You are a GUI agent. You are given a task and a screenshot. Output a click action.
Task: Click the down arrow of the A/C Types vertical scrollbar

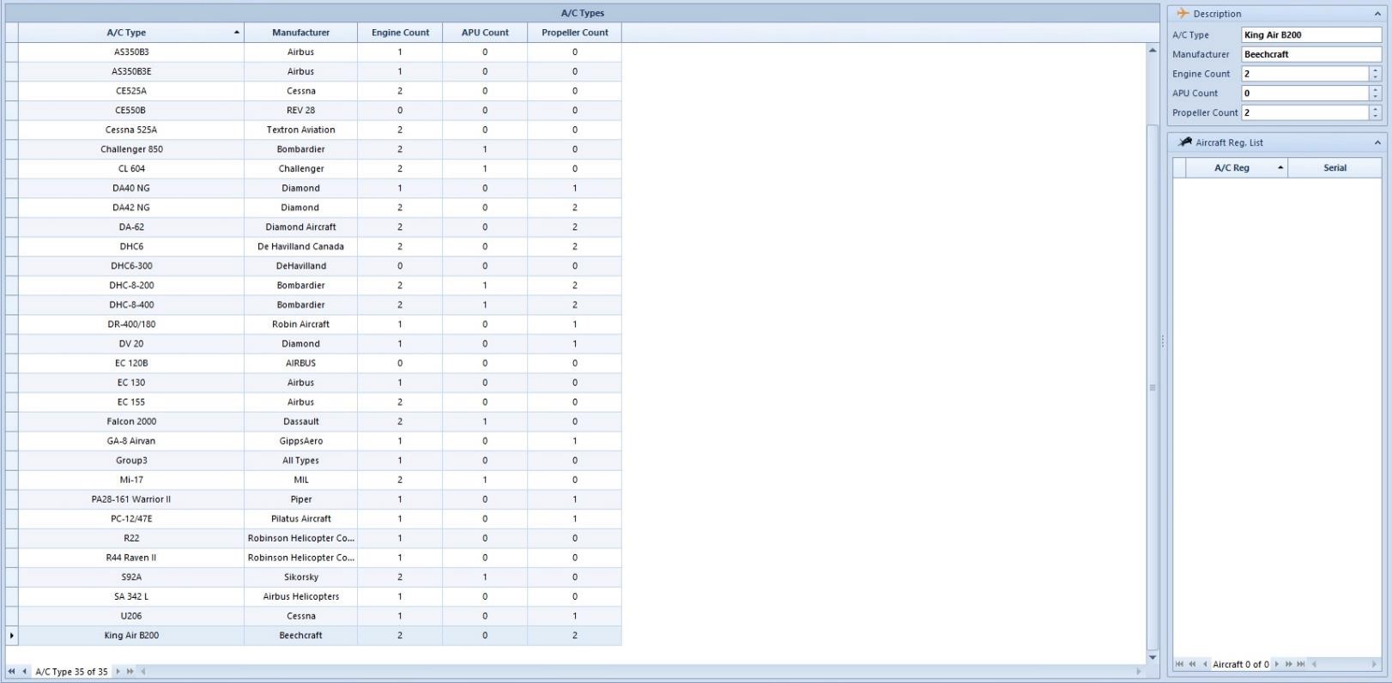coord(1153,657)
